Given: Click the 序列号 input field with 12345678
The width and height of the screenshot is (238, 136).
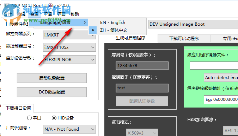Looking at the screenshot, I should tap(142, 66).
